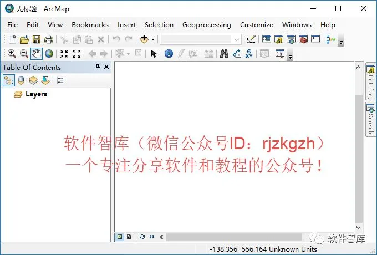Activate the Identify tool
Viewport: 377px width, 255px height.
(x=169, y=54)
